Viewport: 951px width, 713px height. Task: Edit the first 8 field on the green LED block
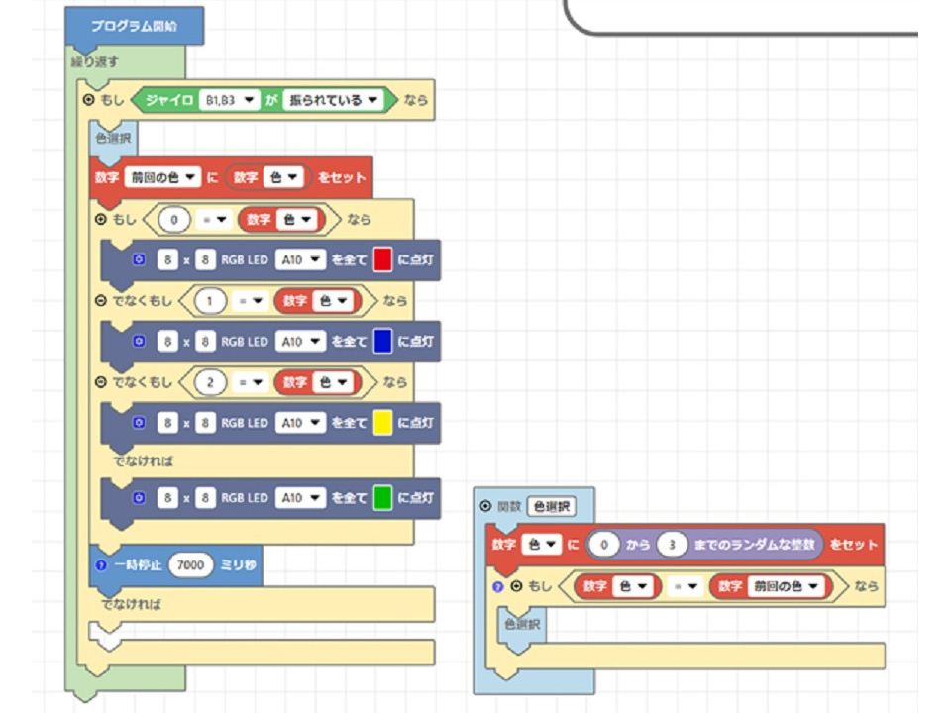pyautogui.click(x=168, y=498)
